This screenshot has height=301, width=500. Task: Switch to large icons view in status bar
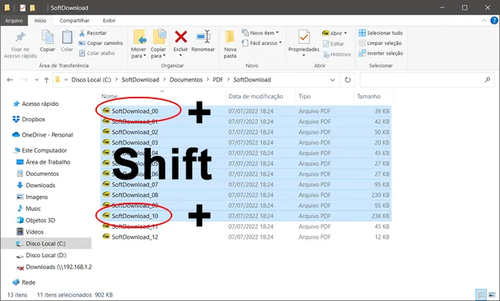point(492,294)
